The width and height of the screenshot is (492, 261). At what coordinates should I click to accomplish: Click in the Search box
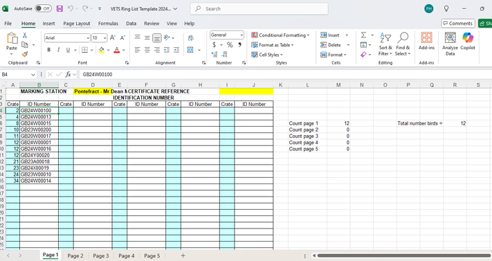[259, 9]
